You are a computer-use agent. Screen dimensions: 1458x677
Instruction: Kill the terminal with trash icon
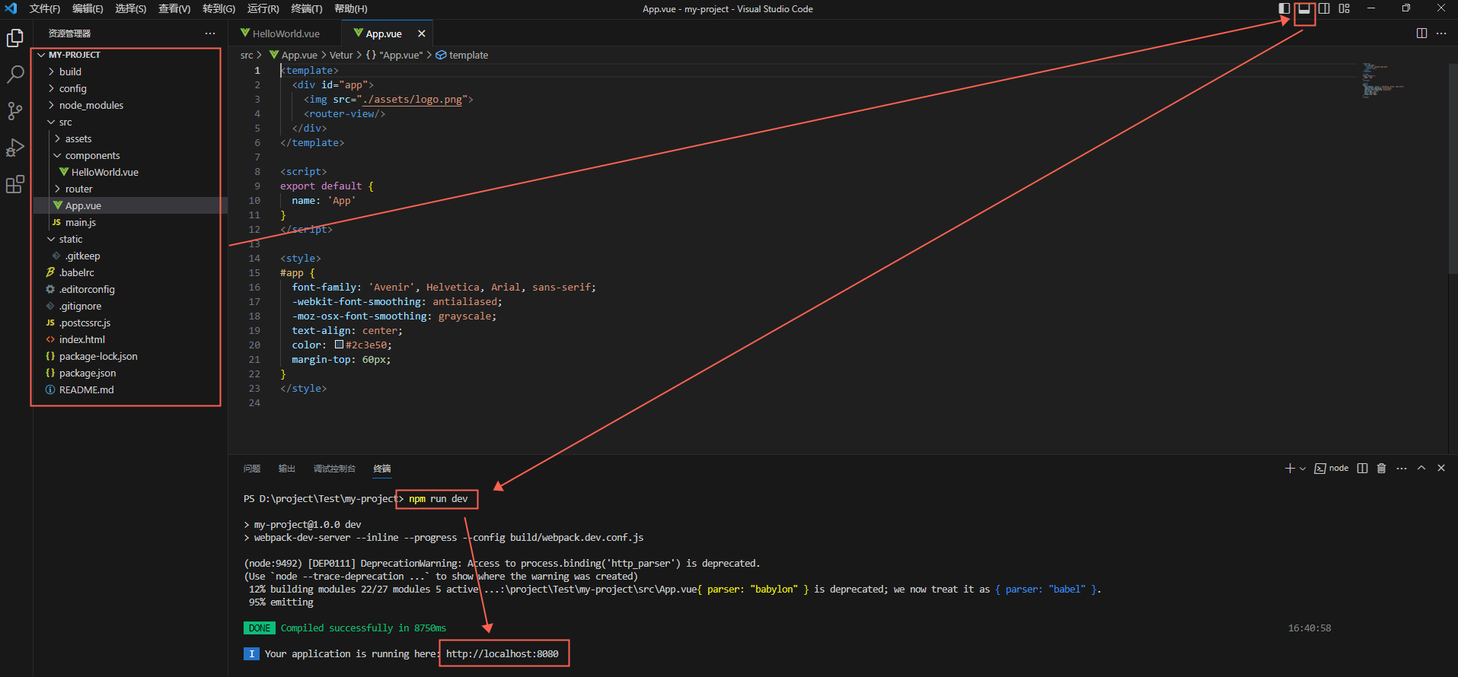click(1382, 469)
